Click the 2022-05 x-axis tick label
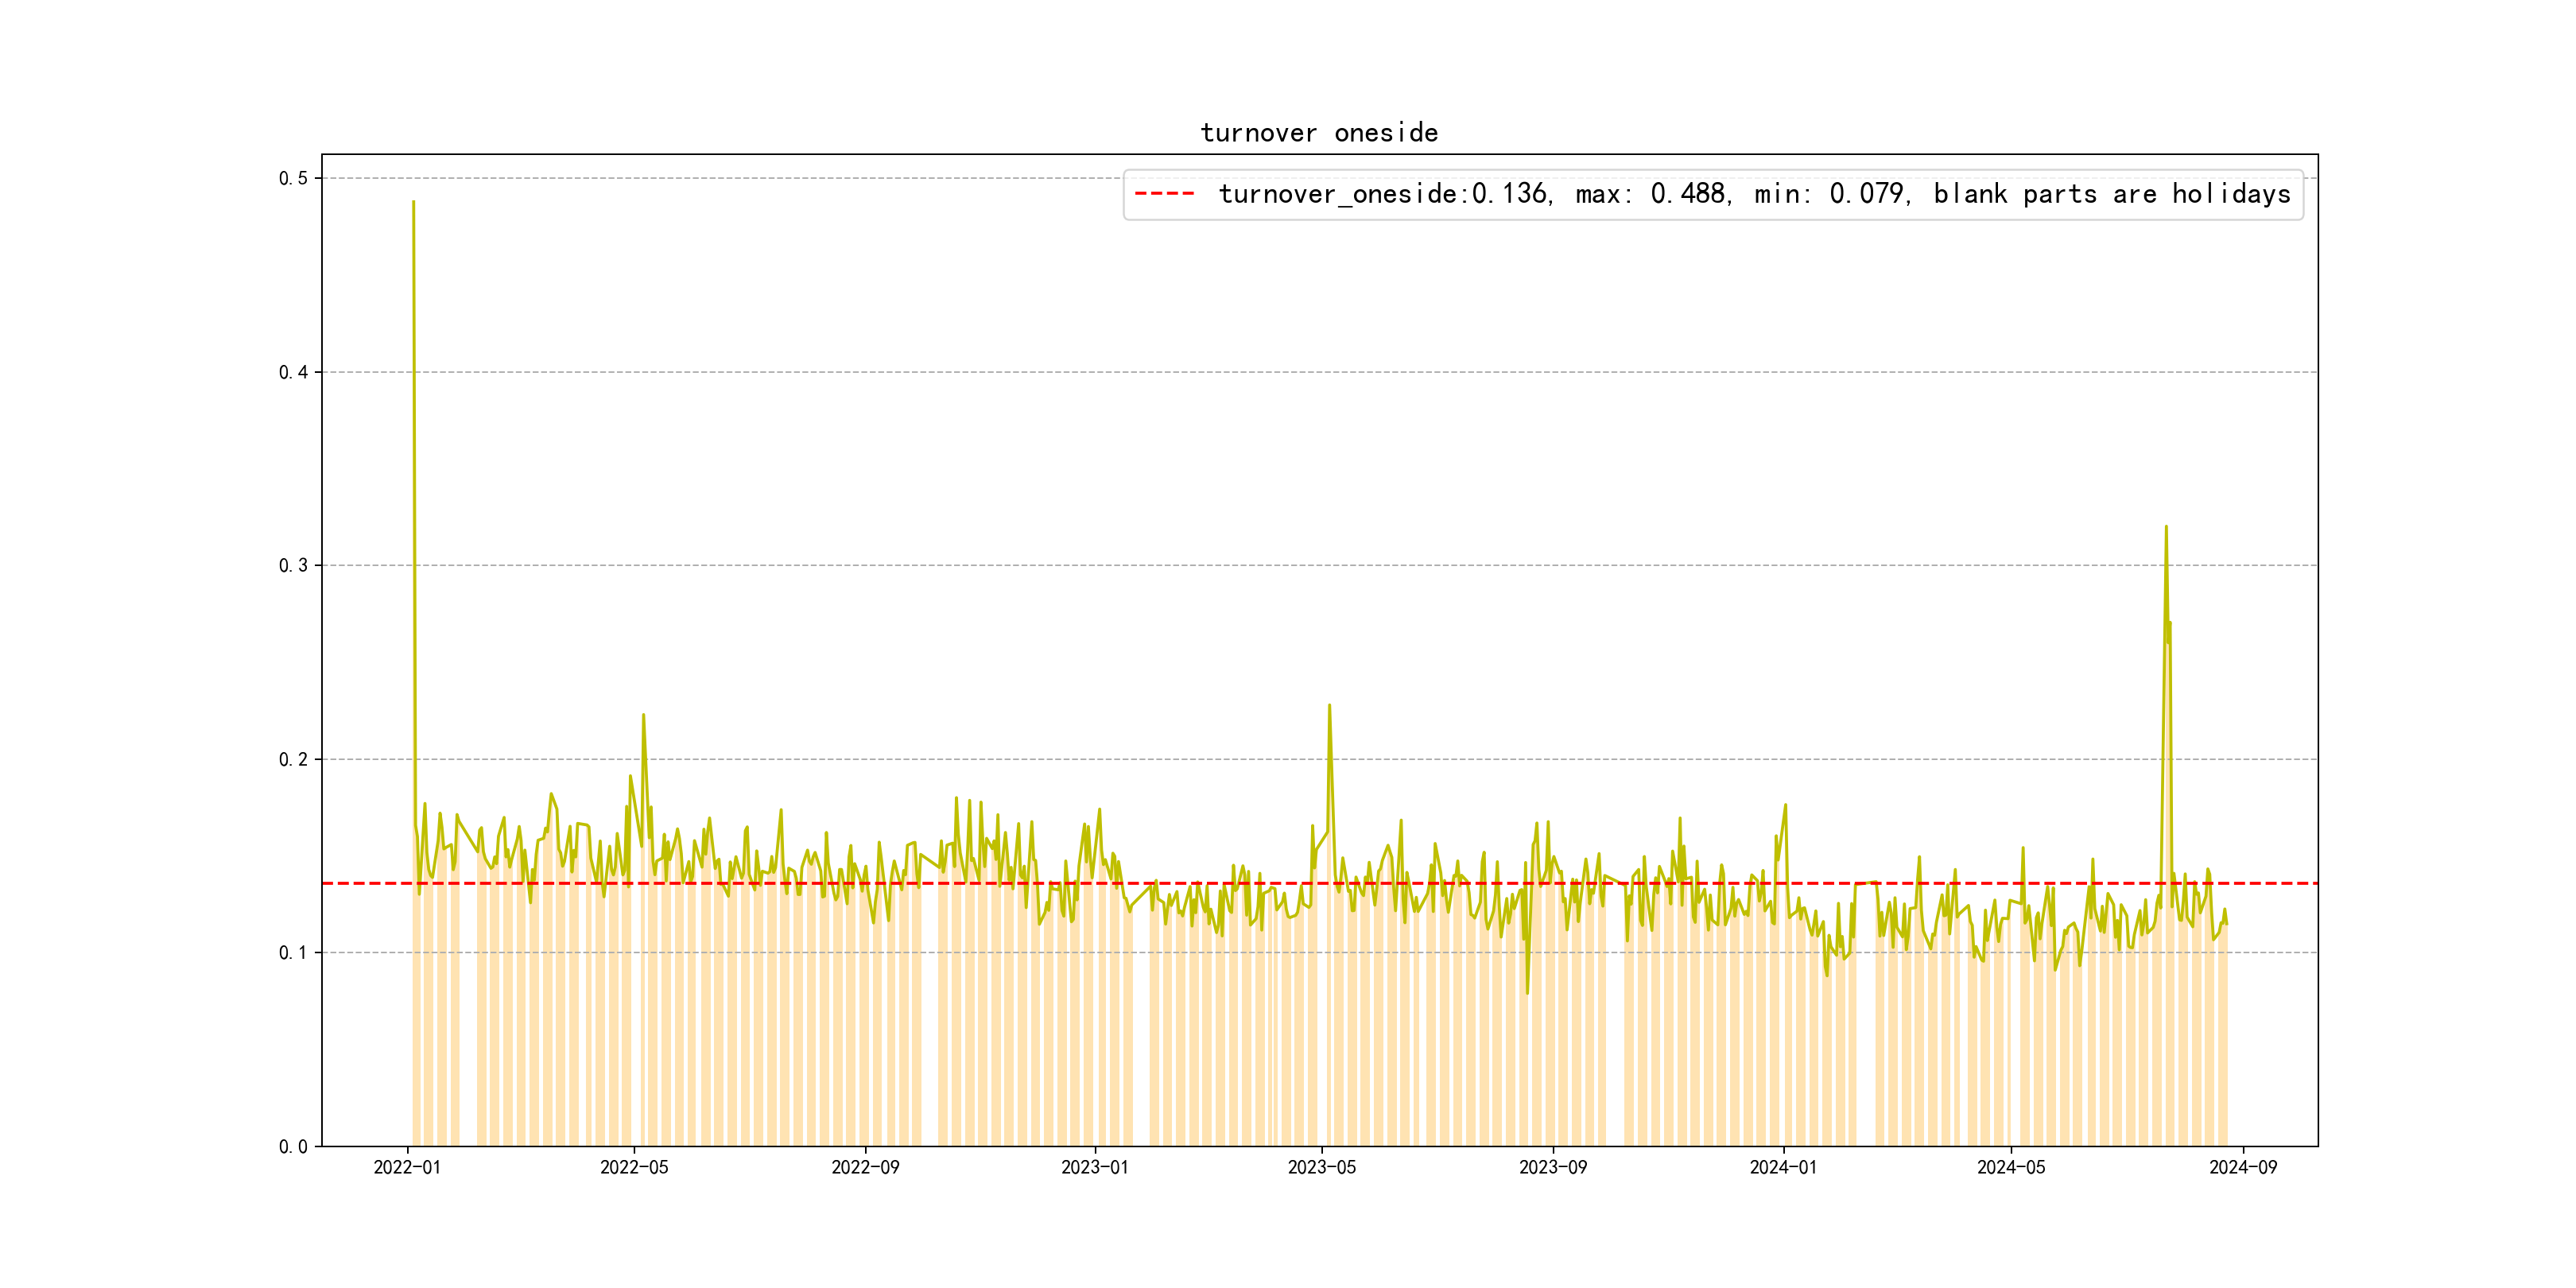The height and width of the screenshot is (1288, 2576). tap(634, 1167)
